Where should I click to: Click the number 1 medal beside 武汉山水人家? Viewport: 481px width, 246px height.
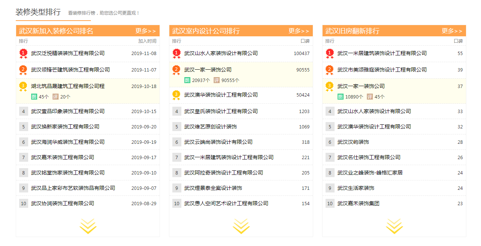pos(176,53)
